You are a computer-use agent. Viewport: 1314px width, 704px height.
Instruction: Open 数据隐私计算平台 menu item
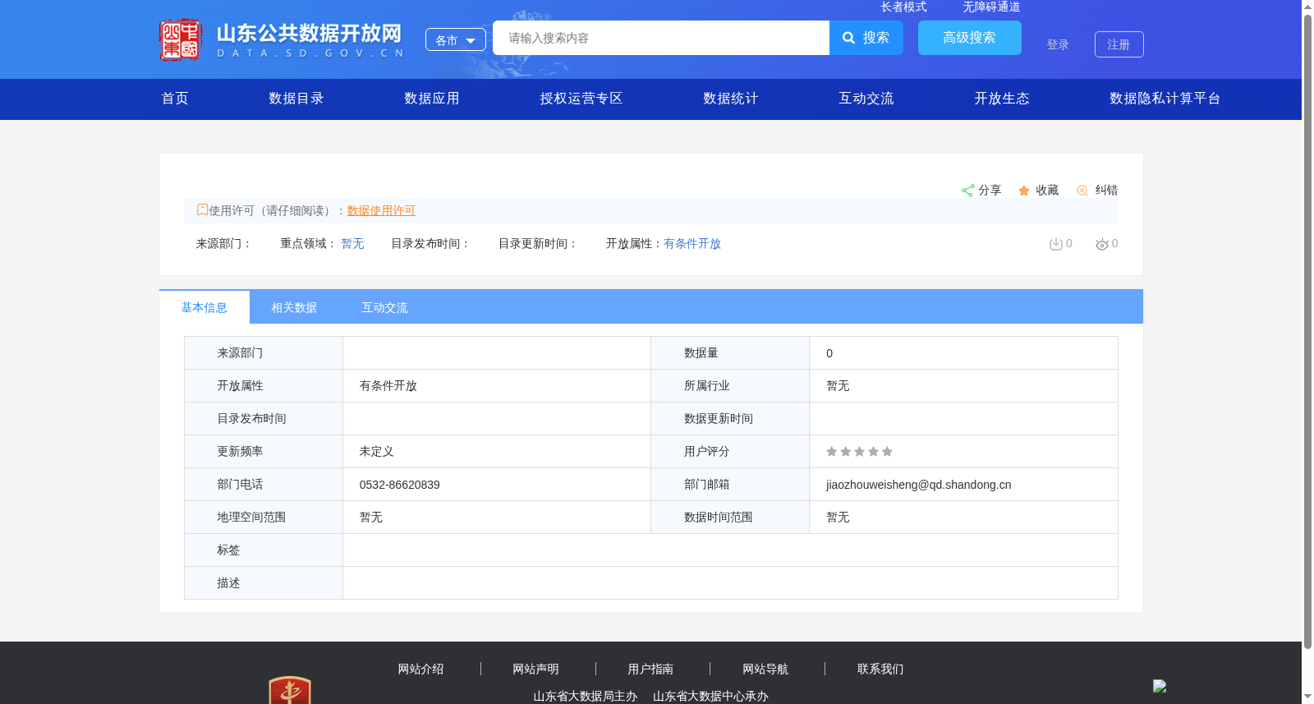[x=1165, y=99]
